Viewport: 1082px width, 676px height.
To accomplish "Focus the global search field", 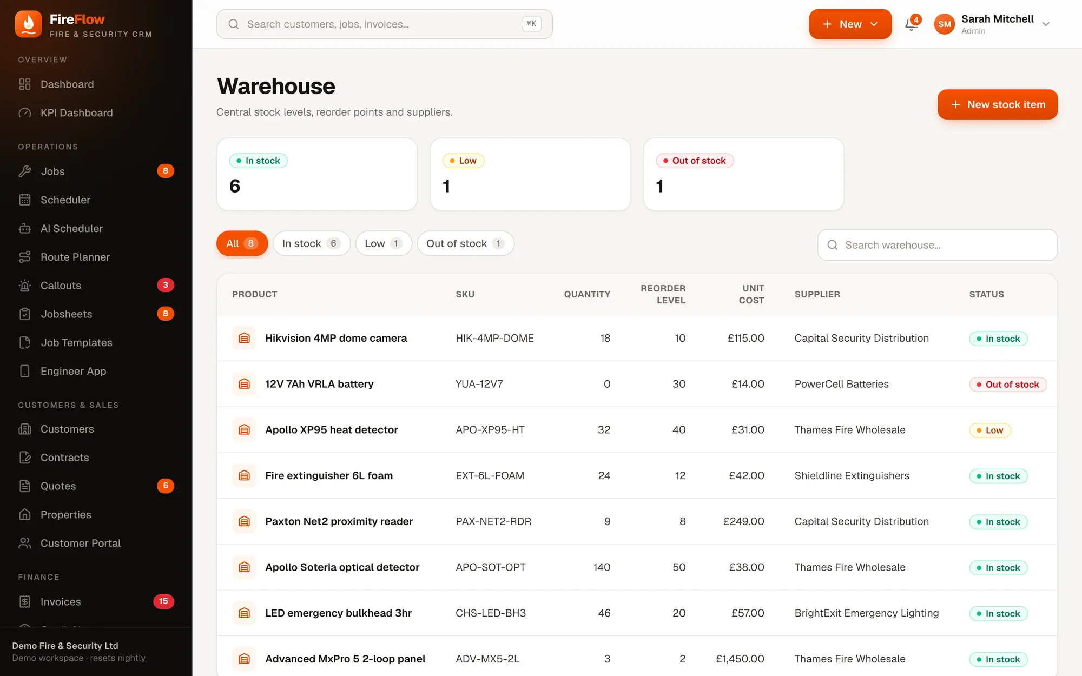I will coord(385,24).
